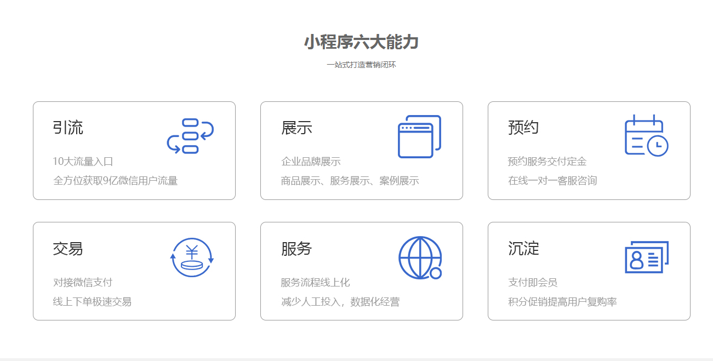Open the 交易 capability card
This screenshot has height=361, width=713.
(x=134, y=270)
